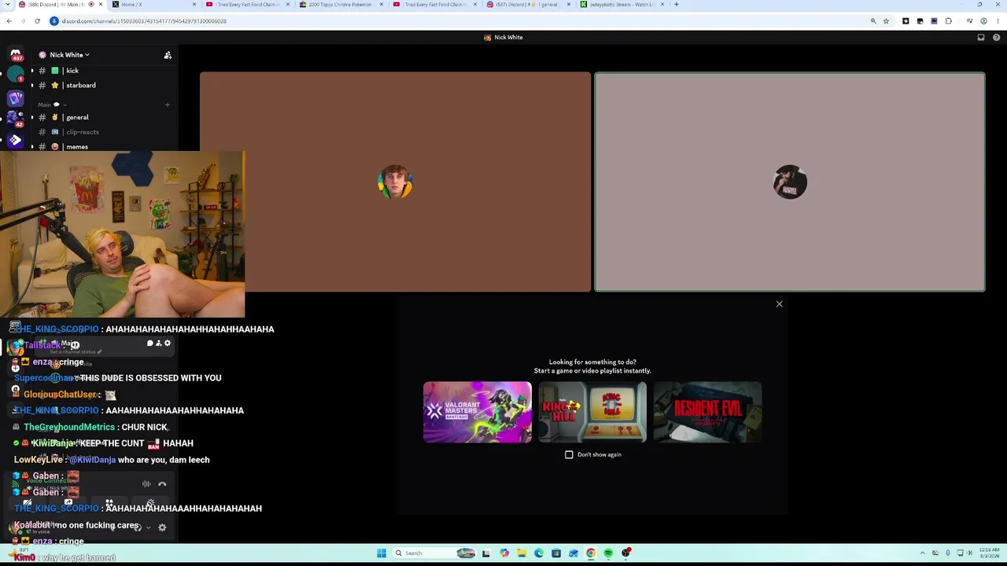Image resolution: width=1007 pixels, height=566 pixels.
Task: Select the brown voice participant tile
Action: [x=395, y=182]
